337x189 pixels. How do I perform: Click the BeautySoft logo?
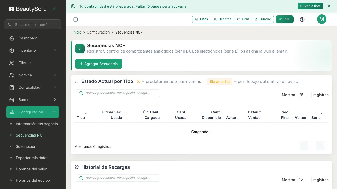coord(27,9)
